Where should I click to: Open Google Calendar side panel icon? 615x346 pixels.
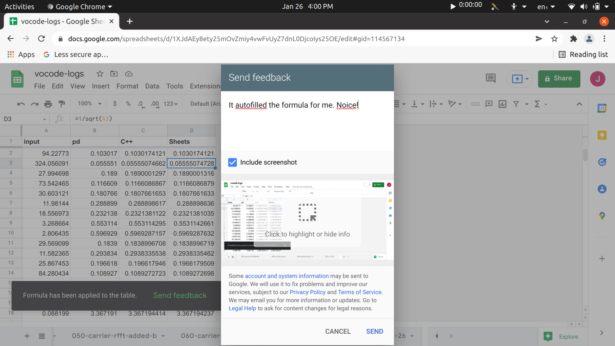(602, 108)
